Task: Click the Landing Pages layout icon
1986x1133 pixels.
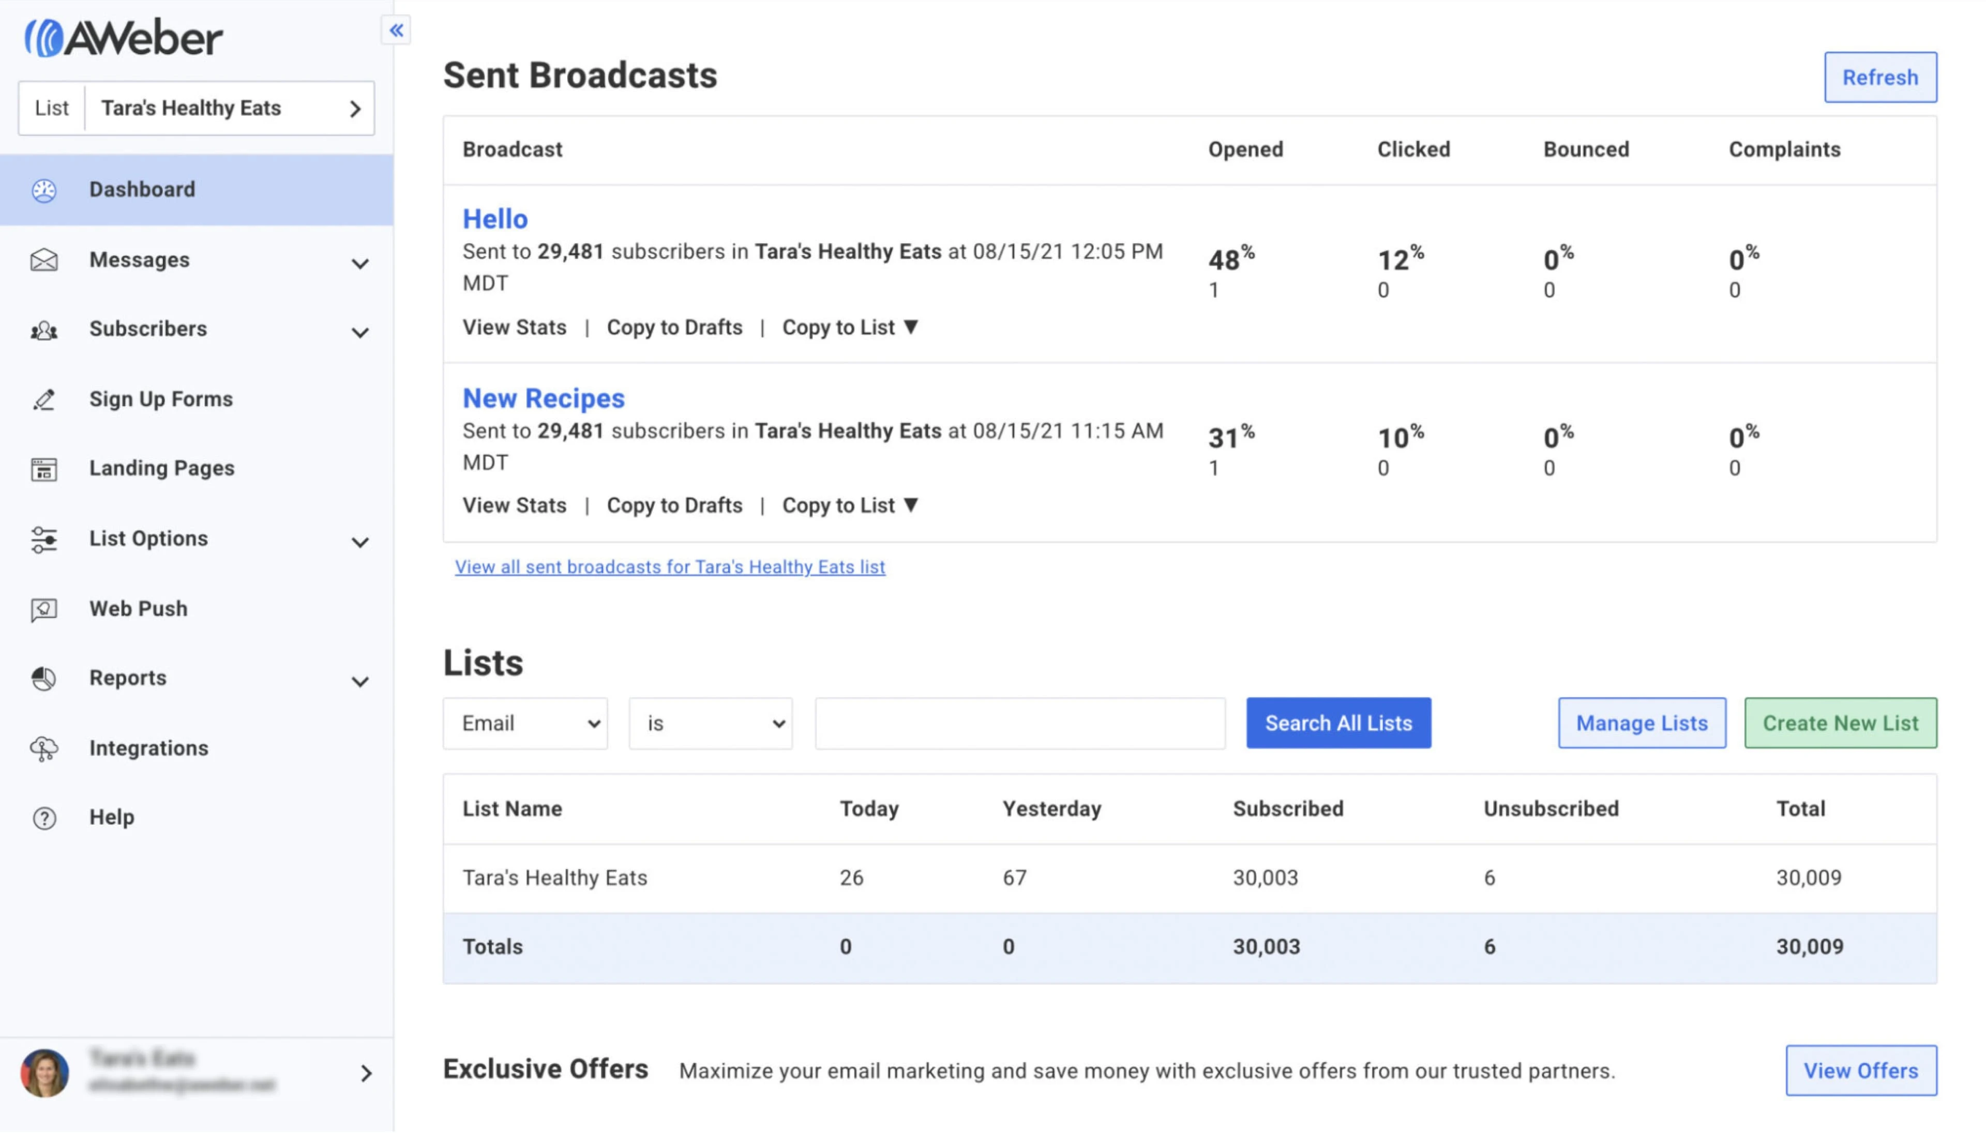Action: click(43, 469)
